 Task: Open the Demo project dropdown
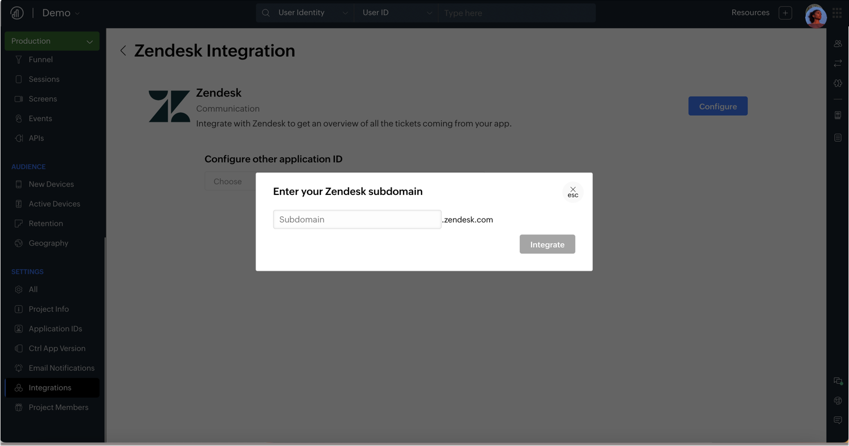[61, 13]
